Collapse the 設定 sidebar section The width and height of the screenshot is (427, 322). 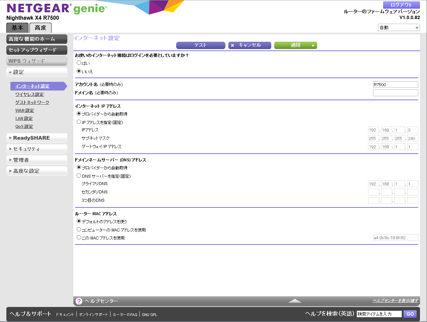tap(37, 72)
